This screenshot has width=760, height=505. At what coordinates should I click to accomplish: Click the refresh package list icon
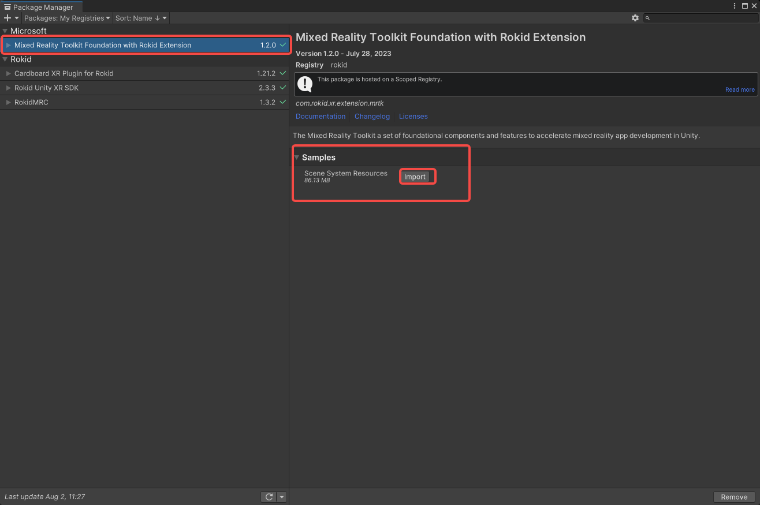point(269,497)
